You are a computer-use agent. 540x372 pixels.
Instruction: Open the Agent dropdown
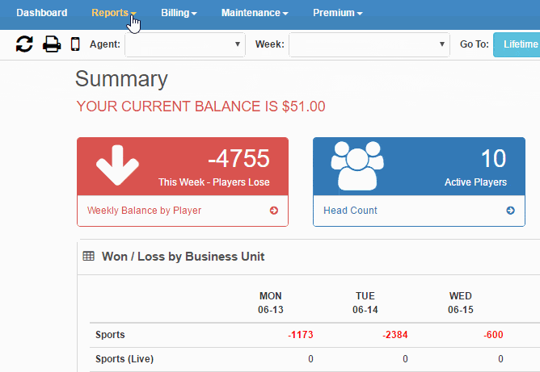[x=185, y=44]
